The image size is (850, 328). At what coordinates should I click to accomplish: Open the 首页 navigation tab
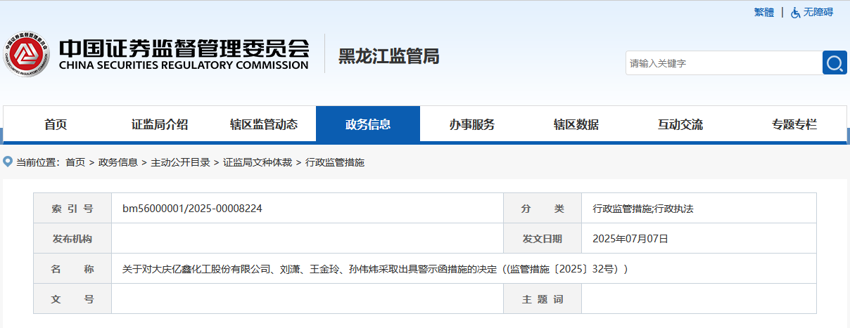[56, 124]
